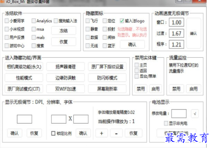Focus the 过渡 speed field showing 1.67
The height and width of the screenshot is (150, 212).
click(x=176, y=33)
